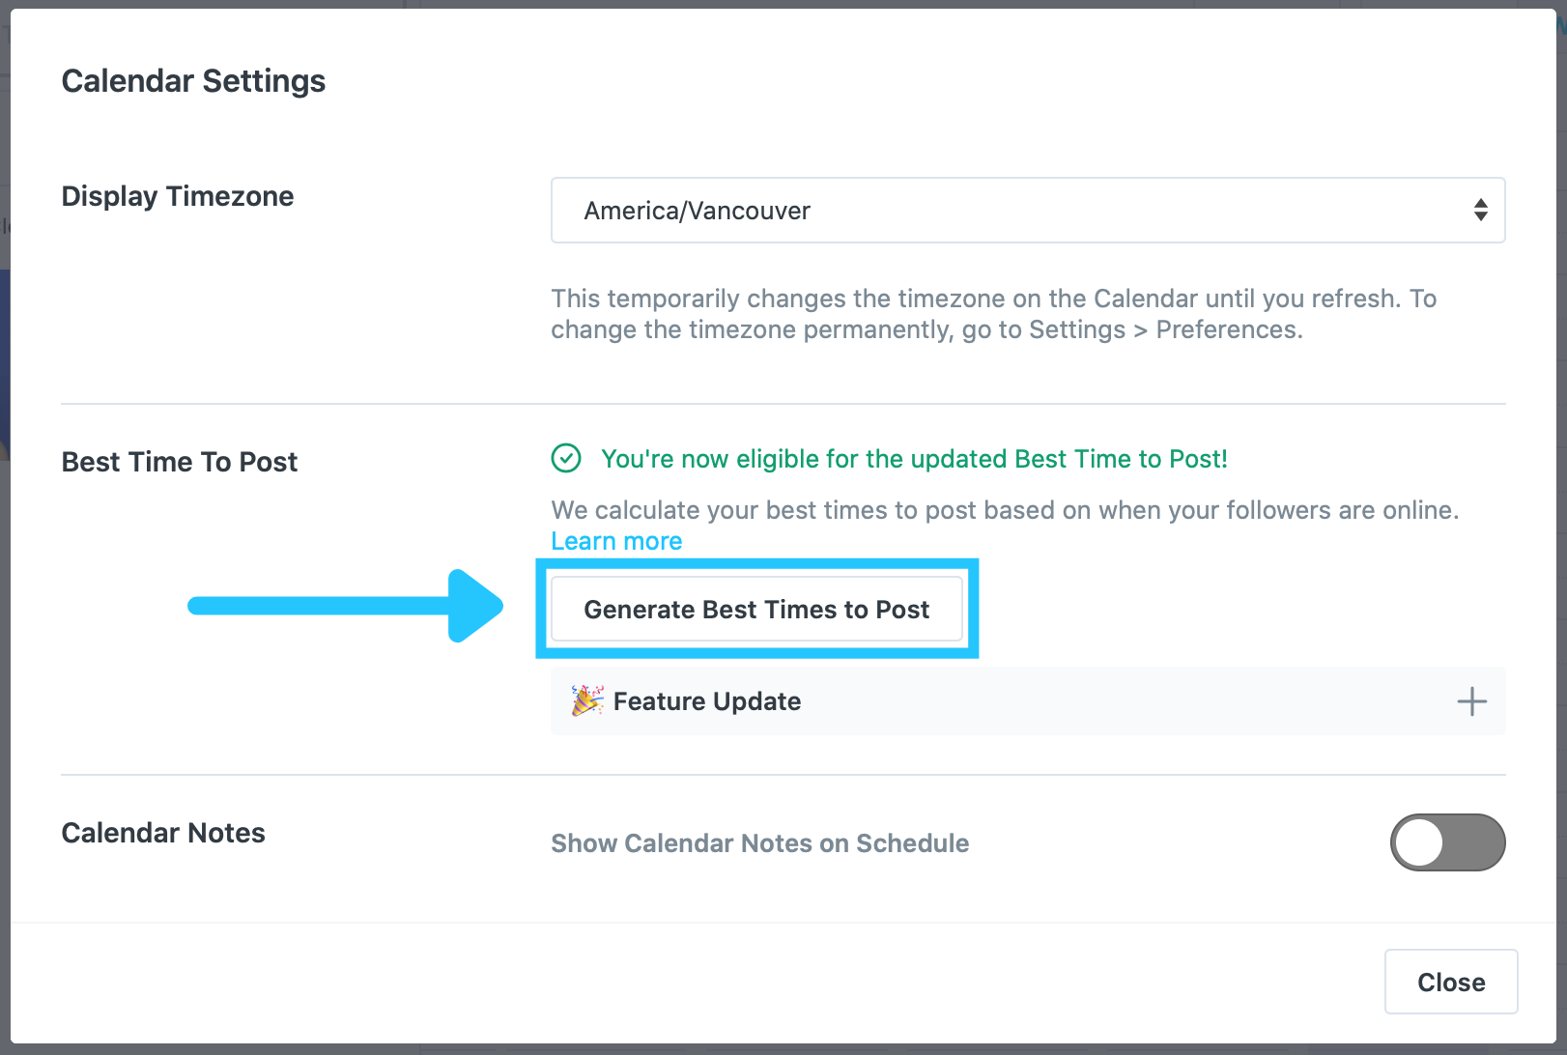
Task: Click the Best Time To Post section label
Action: tap(180, 462)
